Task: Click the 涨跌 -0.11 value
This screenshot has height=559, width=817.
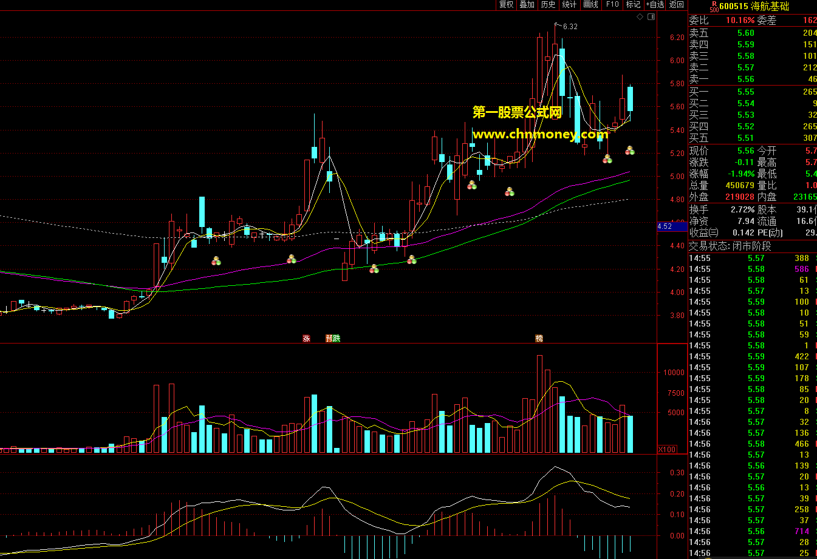Action: [744, 162]
